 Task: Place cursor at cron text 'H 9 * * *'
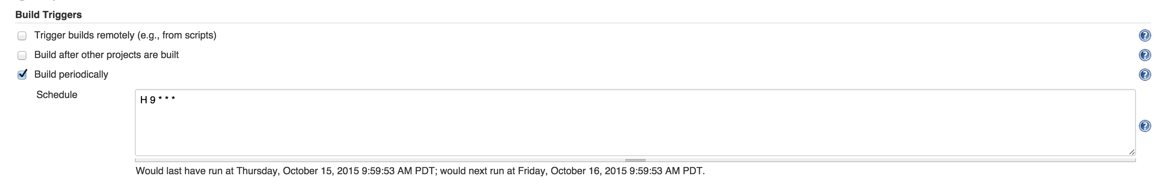(x=158, y=100)
